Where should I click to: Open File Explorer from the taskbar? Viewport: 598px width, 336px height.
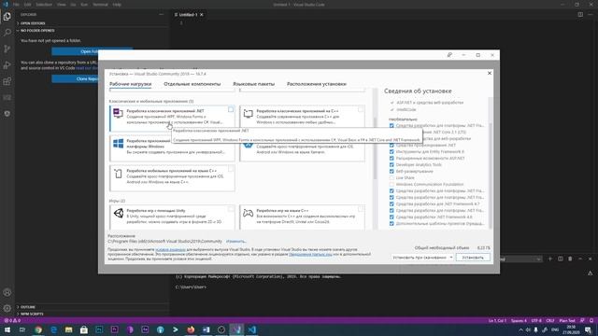pyautogui.click(x=68, y=329)
